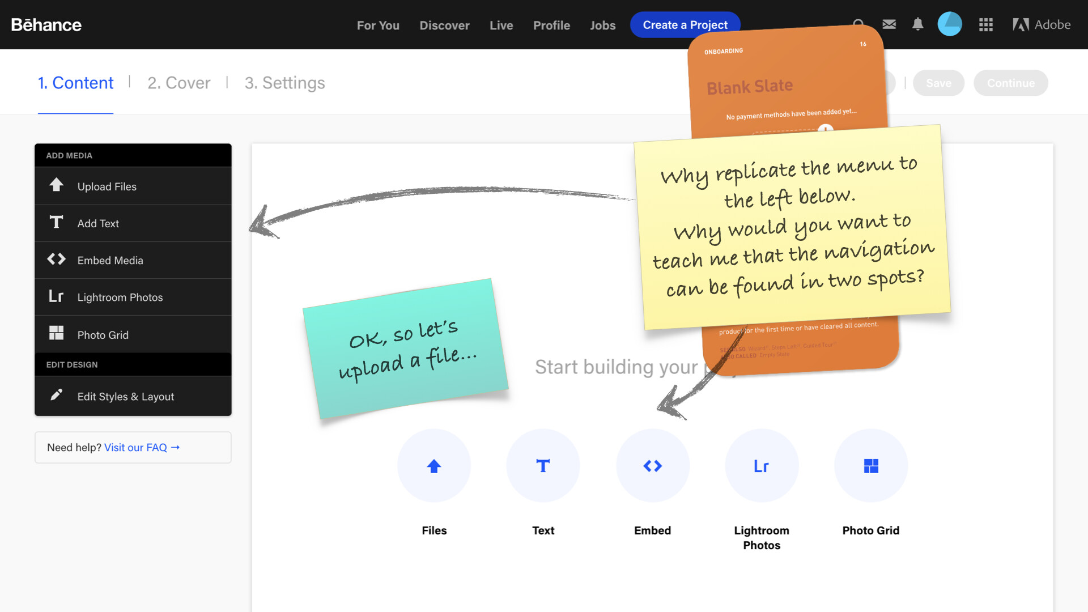Image resolution: width=1088 pixels, height=612 pixels.
Task: Open the messages envelope icon
Action: [x=889, y=24]
